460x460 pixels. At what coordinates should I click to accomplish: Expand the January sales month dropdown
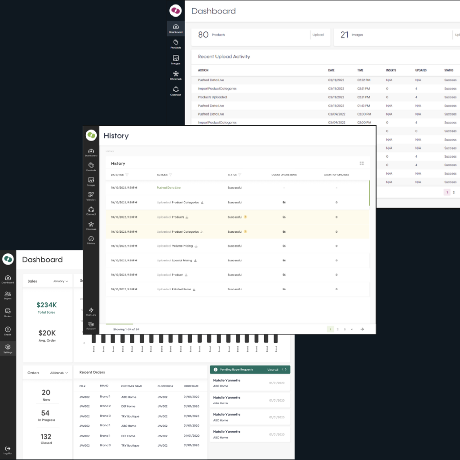(61, 281)
